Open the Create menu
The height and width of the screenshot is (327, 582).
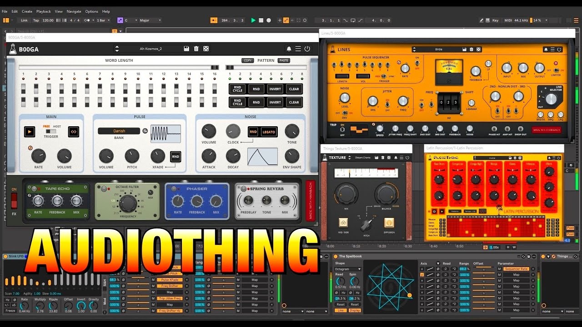point(27,11)
